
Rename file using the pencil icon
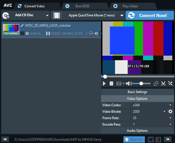click(22, 26)
